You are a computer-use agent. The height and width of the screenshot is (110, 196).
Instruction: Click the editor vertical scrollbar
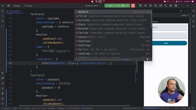coord(137,67)
